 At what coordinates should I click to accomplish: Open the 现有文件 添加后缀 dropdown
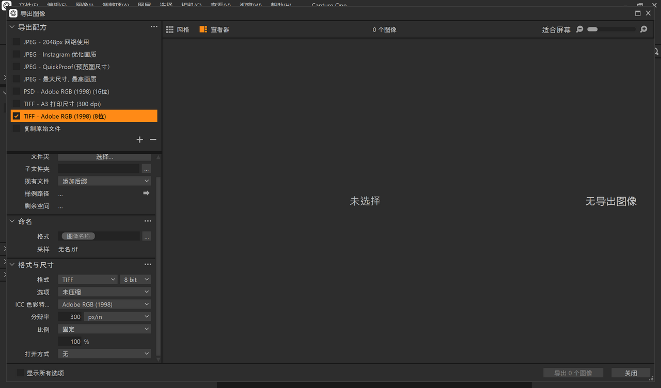pos(104,181)
